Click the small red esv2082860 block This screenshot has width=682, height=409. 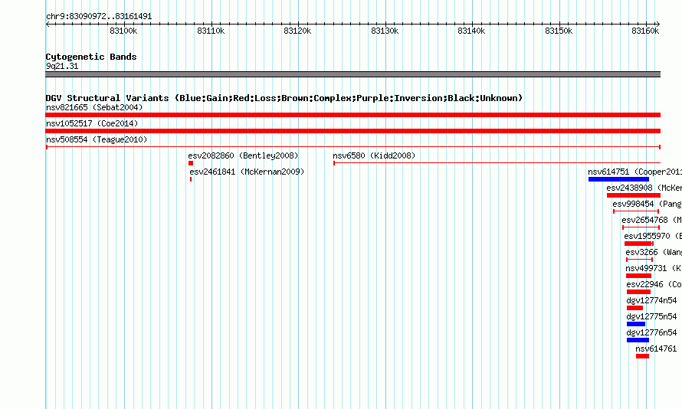(191, 163)
